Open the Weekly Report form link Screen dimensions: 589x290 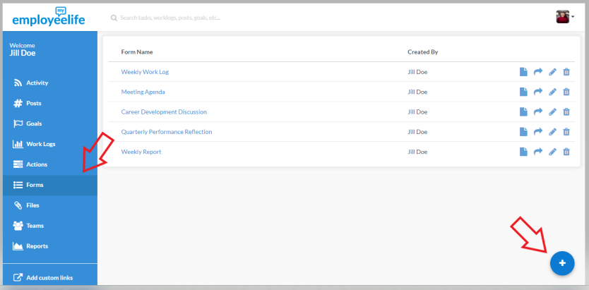(141, 152)
